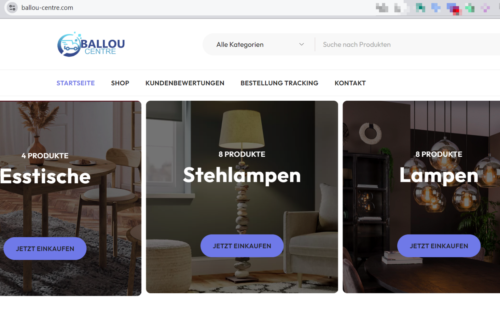This screenshot has width=500, height=316.
Task: Open Kundenbewertungen page
Action: pos(185,83)
